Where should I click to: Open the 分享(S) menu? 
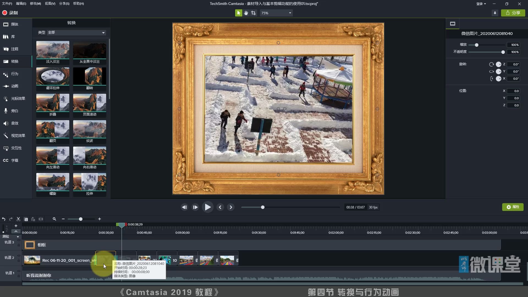64,4
